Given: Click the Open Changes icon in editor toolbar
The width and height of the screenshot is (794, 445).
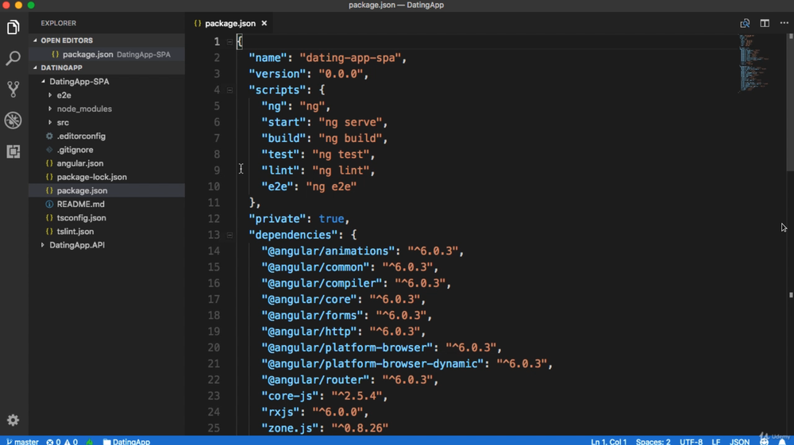Looking at the screenshot, I should tap(745, 23).
